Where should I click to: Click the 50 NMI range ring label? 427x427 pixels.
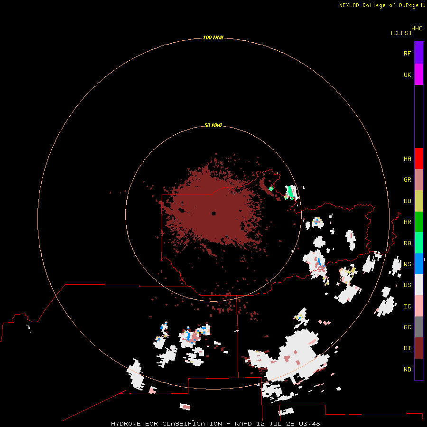[x=213, y=125]
